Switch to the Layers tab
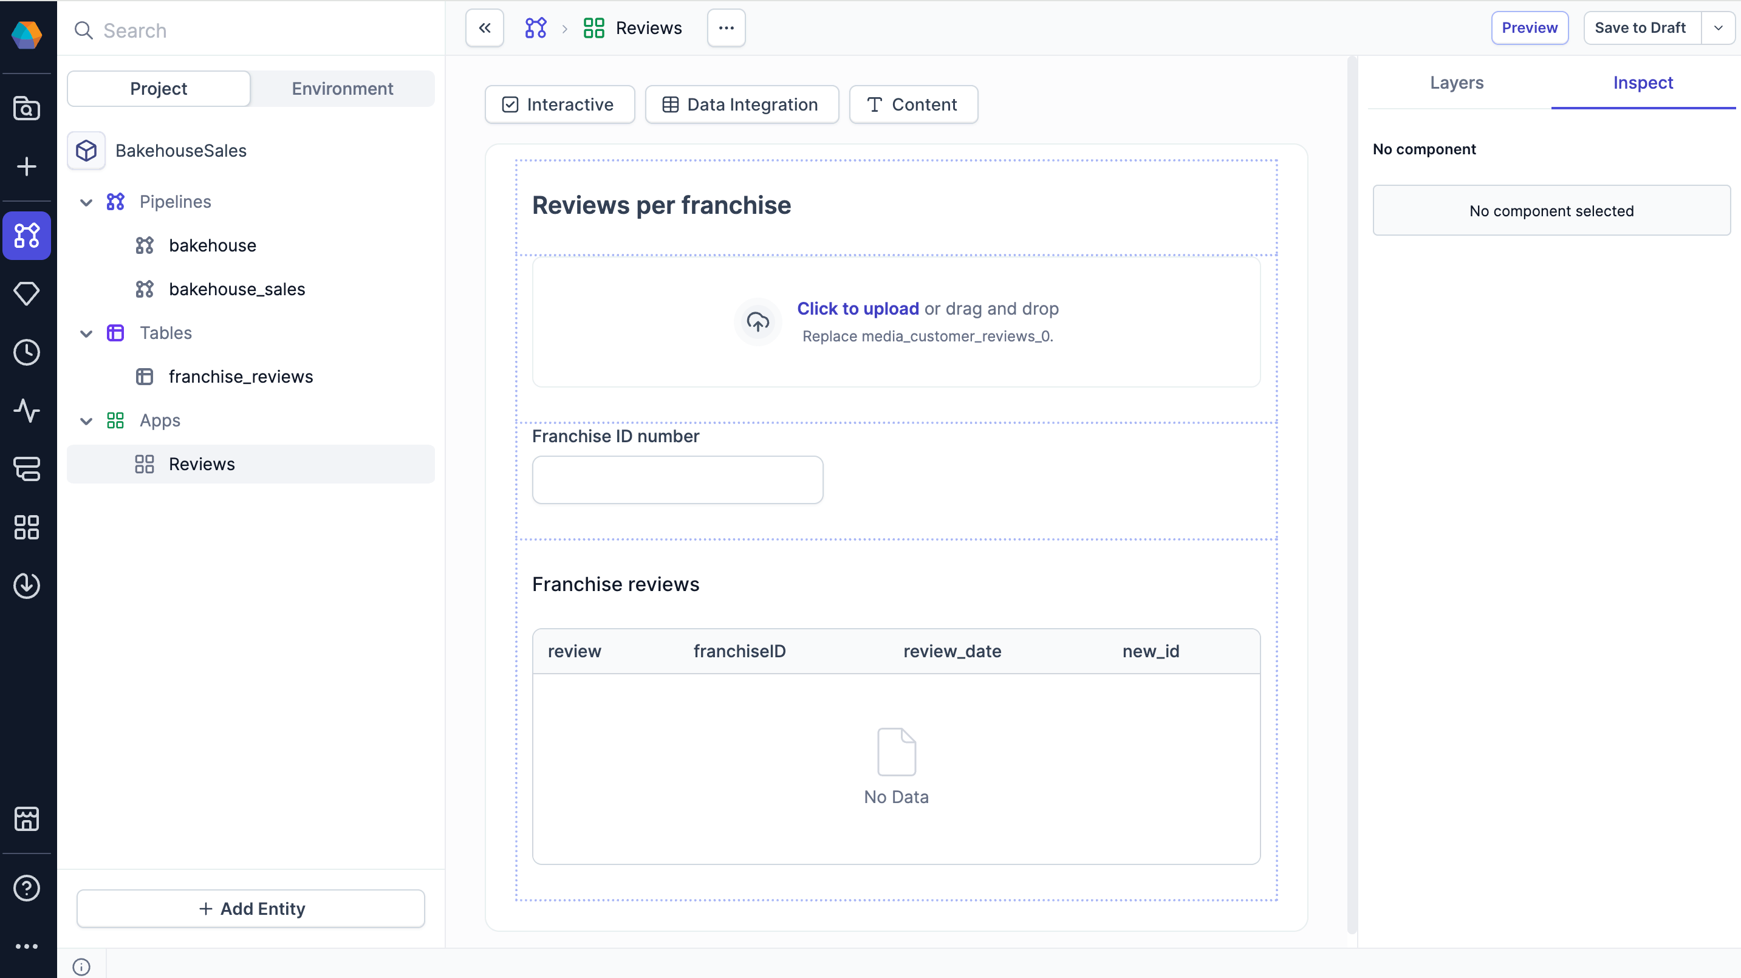This screenshot has height=978, width=1741. (x=1457, y=83)
